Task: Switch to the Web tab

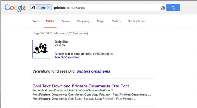Action: (35, 21)
